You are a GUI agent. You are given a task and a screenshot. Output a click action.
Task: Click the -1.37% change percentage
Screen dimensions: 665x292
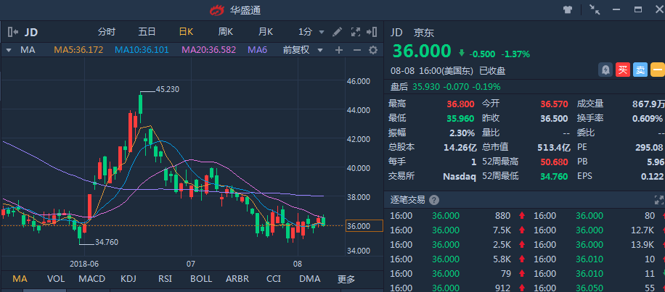515,54
